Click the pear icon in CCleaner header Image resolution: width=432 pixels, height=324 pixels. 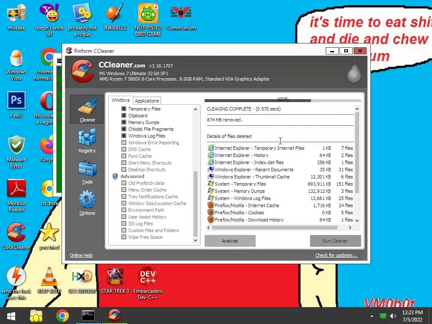tap(354, 73)
